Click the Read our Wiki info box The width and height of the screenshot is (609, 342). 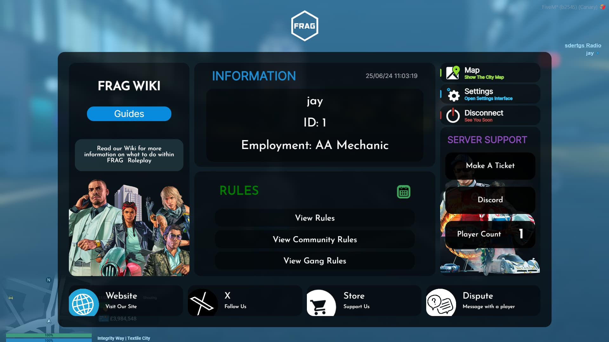129,155
